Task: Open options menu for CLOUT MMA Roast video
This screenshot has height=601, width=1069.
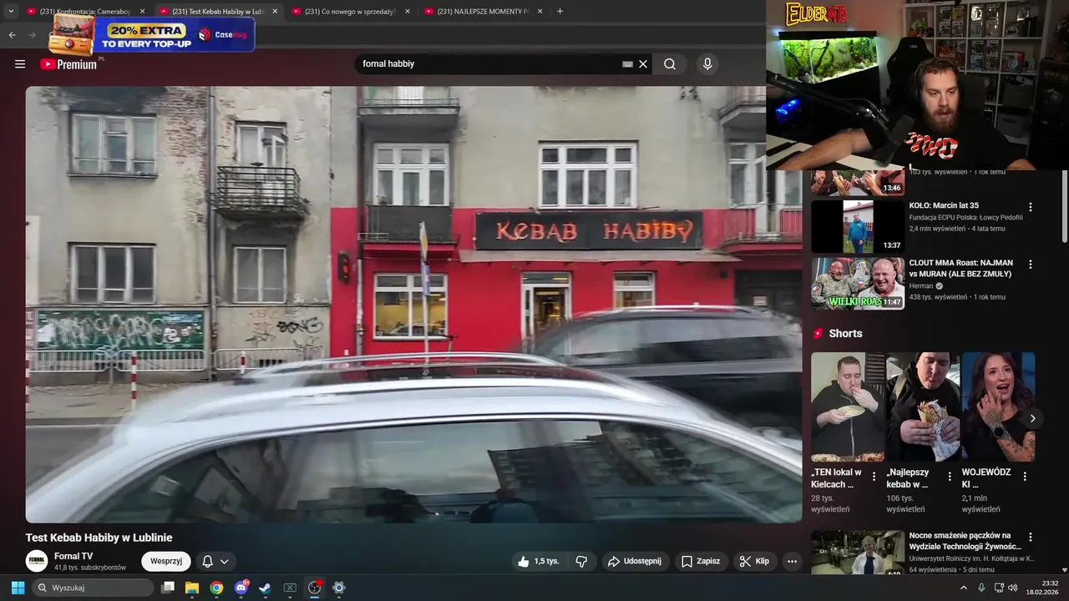Action: [x=1031, y=265]
